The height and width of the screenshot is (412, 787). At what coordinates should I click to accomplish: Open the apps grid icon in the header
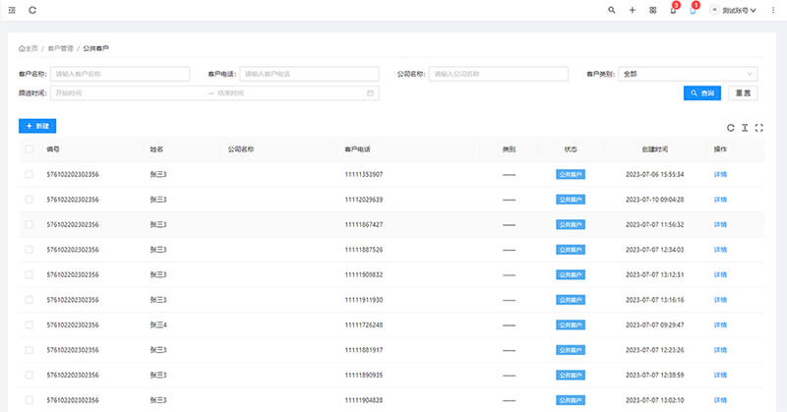[x=652, y=10]
